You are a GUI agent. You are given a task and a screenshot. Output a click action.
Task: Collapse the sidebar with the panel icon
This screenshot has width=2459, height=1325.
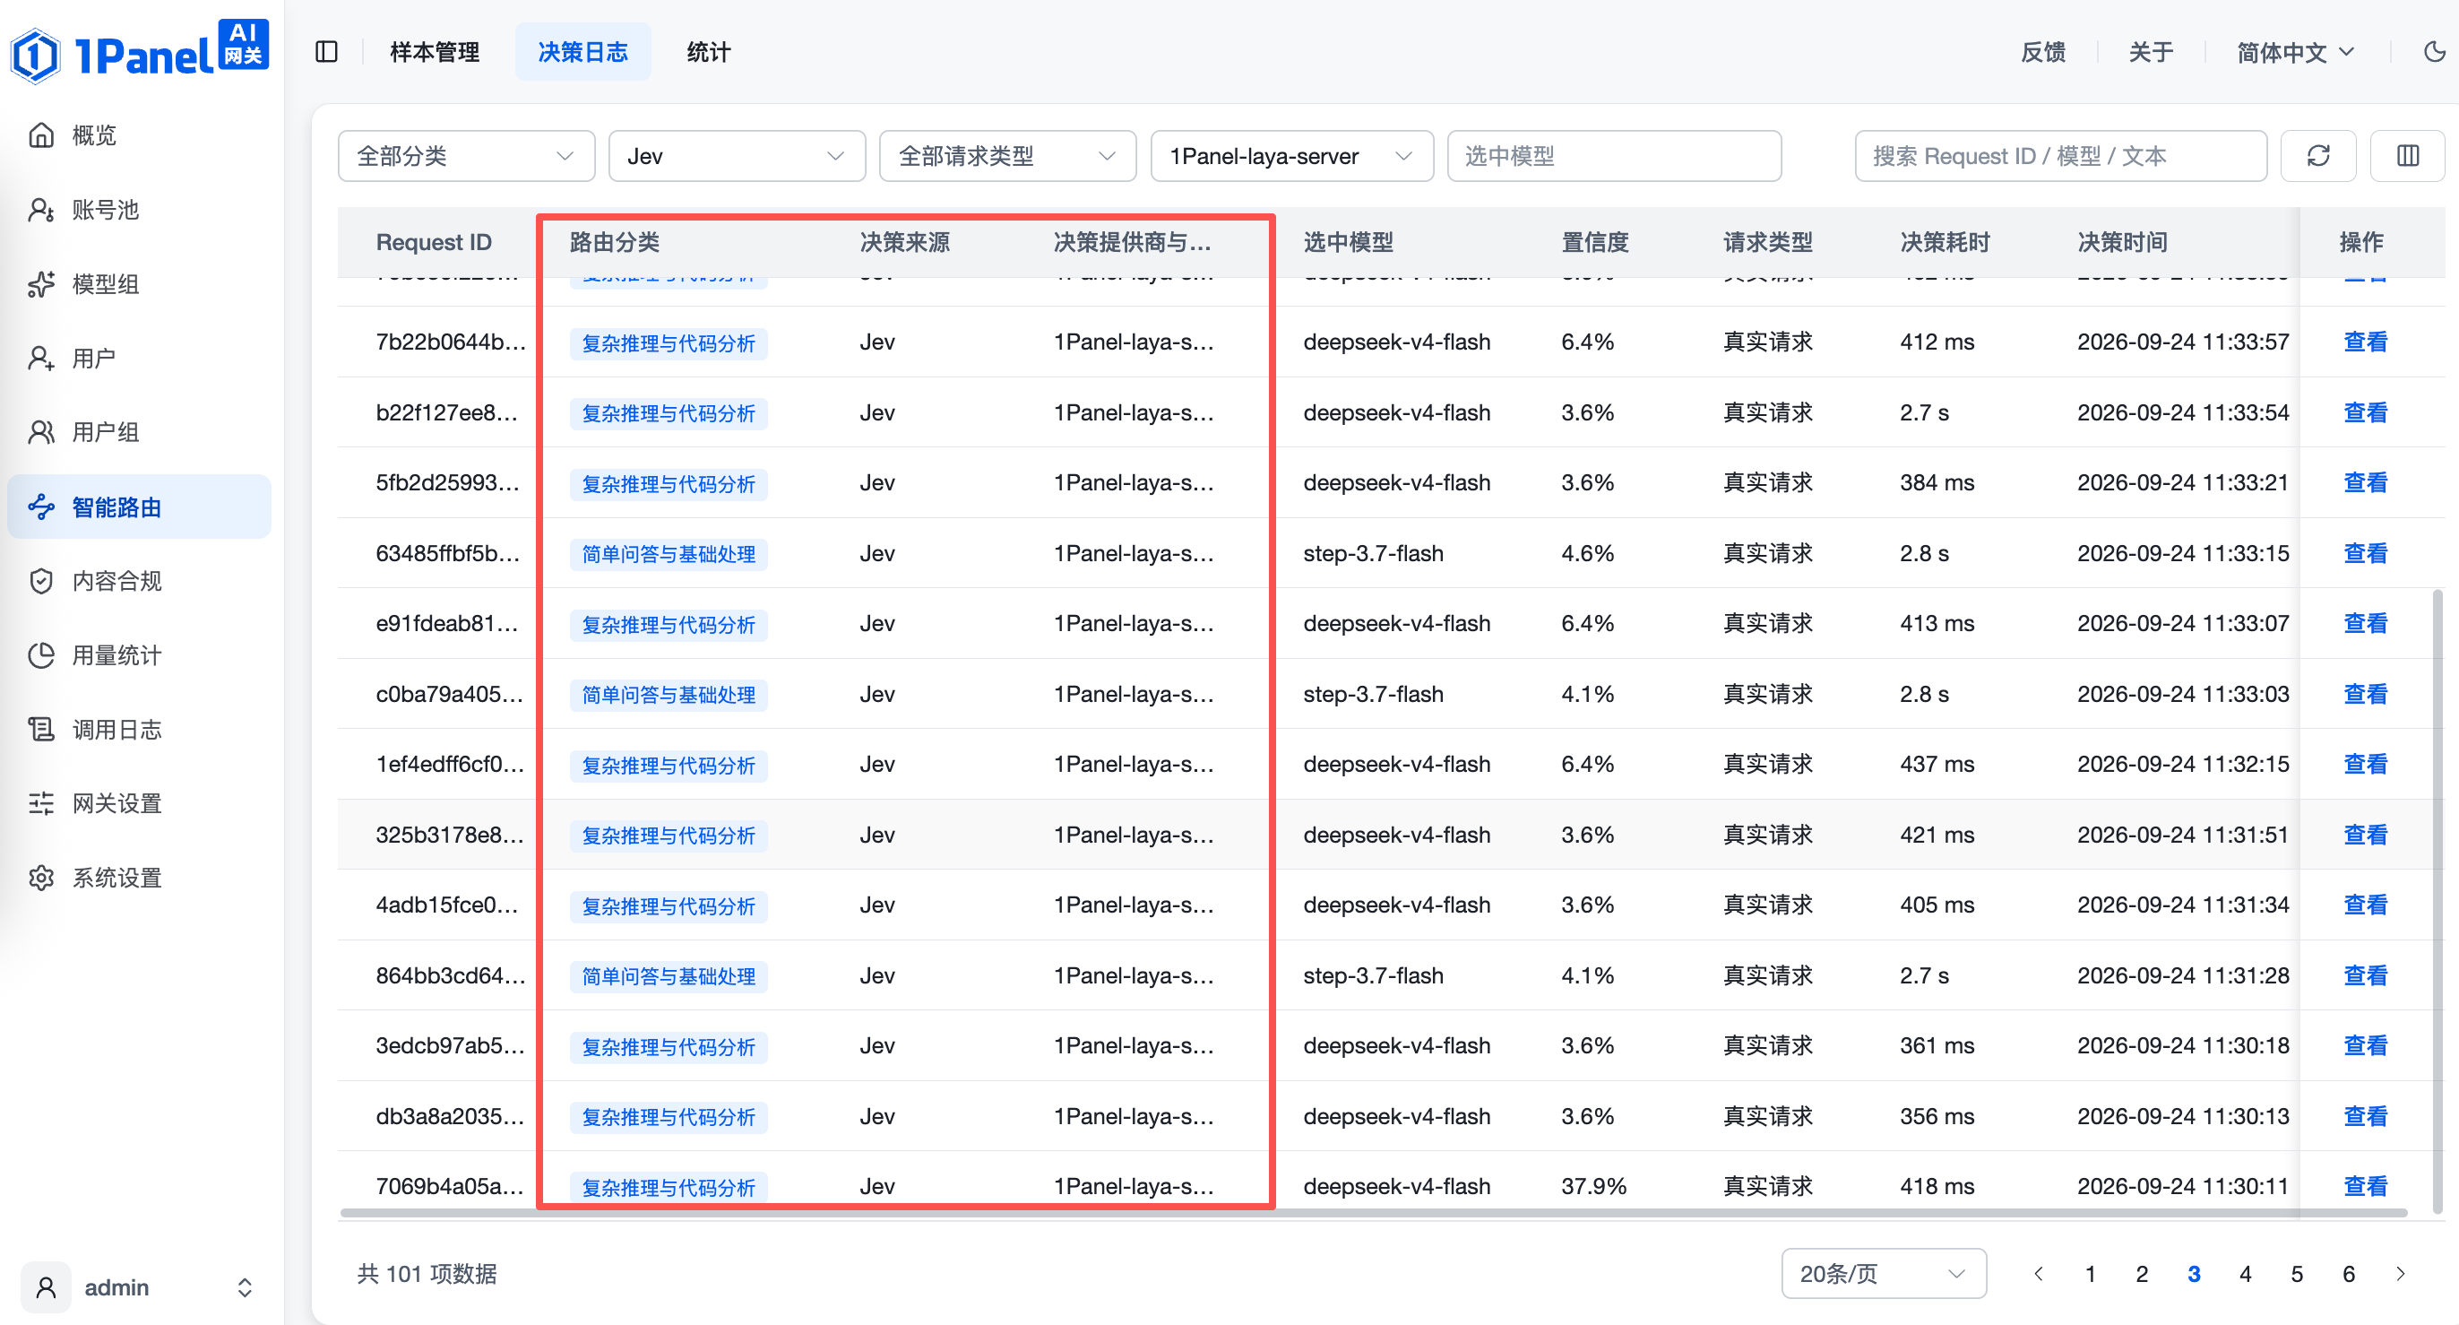326,52
